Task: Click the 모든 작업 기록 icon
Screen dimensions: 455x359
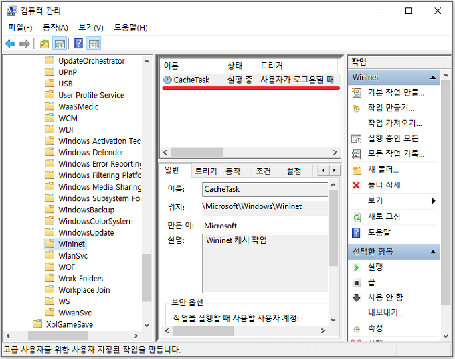Action: (357, 153)
